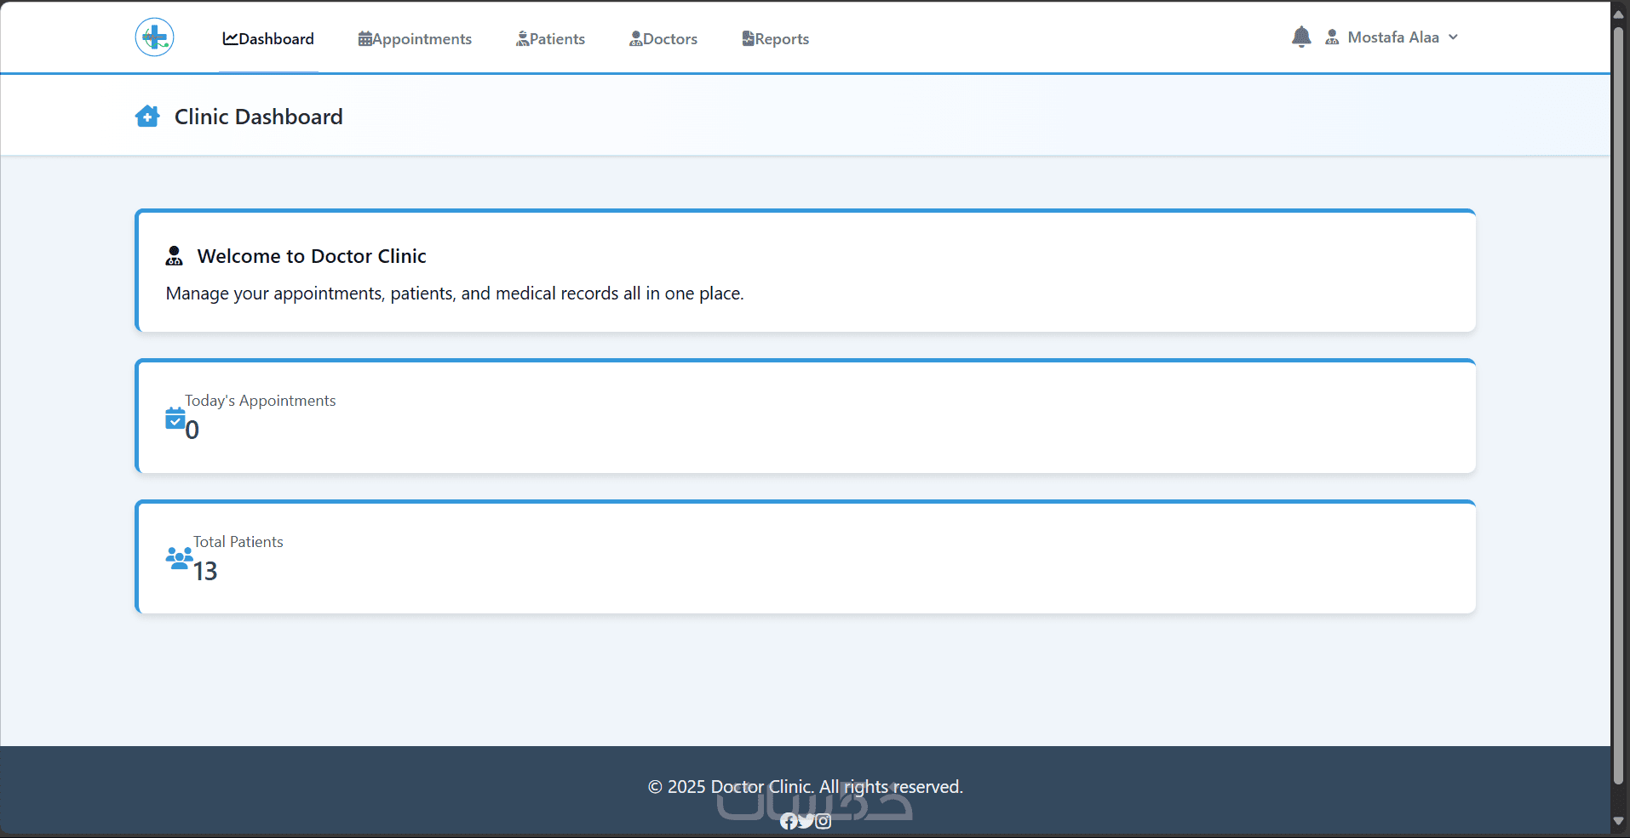Click the people group icon for Total Patients

point(180,558)
